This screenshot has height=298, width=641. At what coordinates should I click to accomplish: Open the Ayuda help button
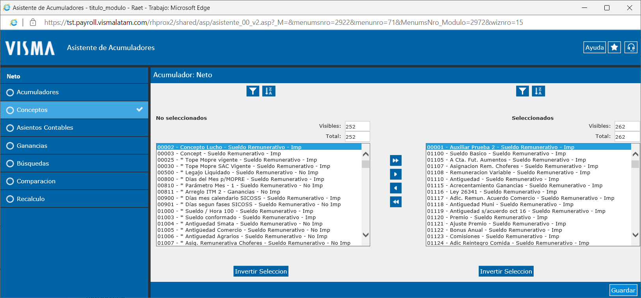pos(594,47)
